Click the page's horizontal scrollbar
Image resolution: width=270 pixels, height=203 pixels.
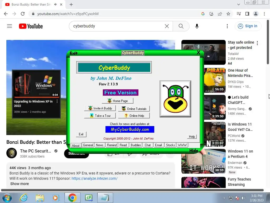(132, 190)
